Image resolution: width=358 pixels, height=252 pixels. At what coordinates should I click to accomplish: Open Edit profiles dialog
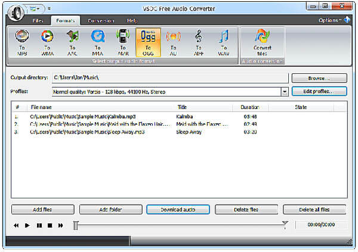point(319,91)
